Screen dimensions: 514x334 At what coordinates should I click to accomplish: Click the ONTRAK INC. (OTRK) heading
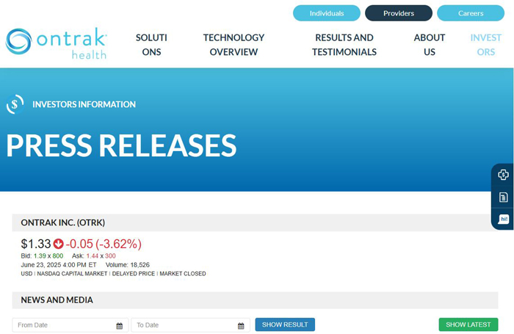63,223
